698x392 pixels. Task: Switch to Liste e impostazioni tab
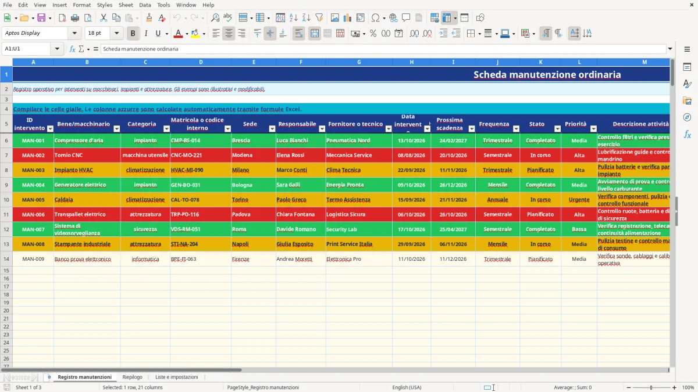click(176, 377)
